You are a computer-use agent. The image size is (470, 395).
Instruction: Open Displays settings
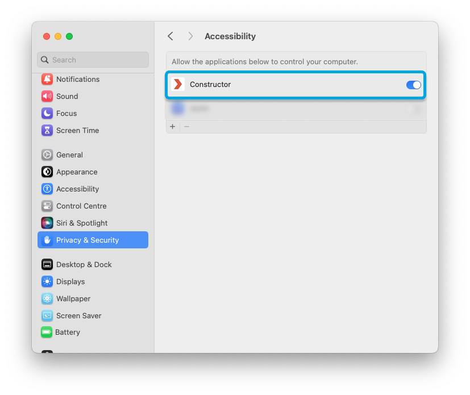click(70, 281)
